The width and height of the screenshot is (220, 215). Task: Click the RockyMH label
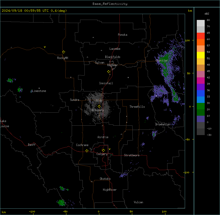[63, 58]
